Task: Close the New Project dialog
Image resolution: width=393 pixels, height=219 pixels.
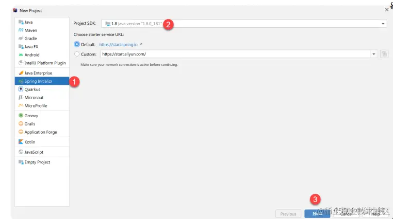Action: pyautogui.click(x=386, y=10)
